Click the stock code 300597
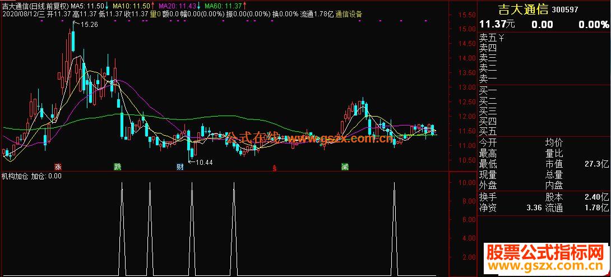 coord(565,10)
